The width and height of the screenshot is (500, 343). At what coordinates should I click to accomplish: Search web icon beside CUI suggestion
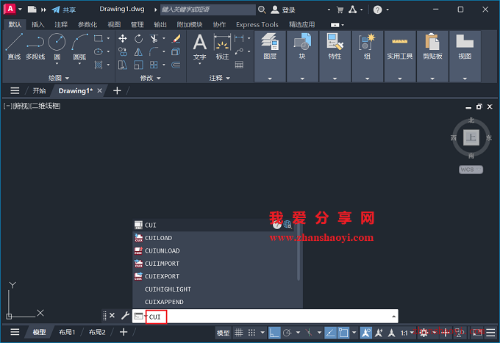[x=287, y=225]
